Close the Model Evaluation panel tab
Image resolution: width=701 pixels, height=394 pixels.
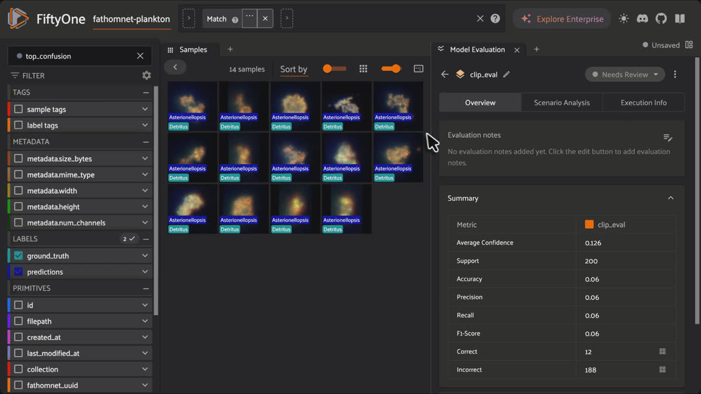[516, 50]
